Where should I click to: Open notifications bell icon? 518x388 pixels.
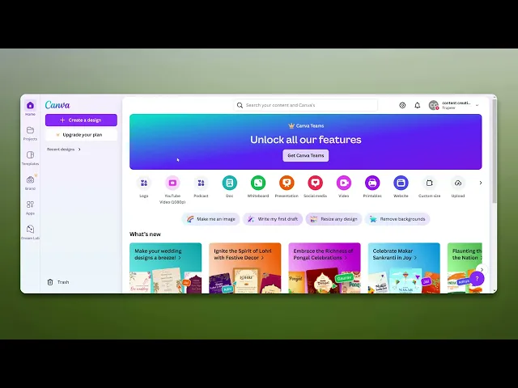coord(418,105)
